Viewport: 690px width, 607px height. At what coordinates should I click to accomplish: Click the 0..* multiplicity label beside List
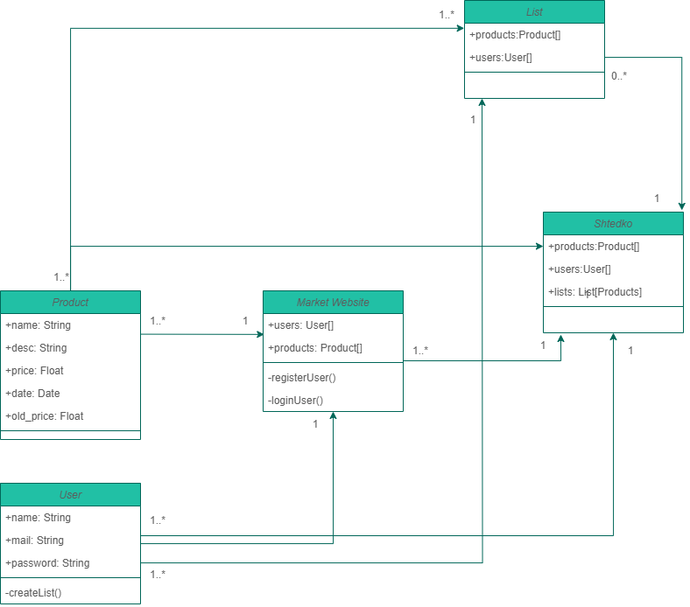[619, 76]
